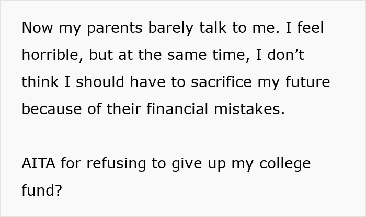The width and height of the screenshot is (366, 217).
Task: Click the word "future" ending third line
Action: click(x=307, y=82)
